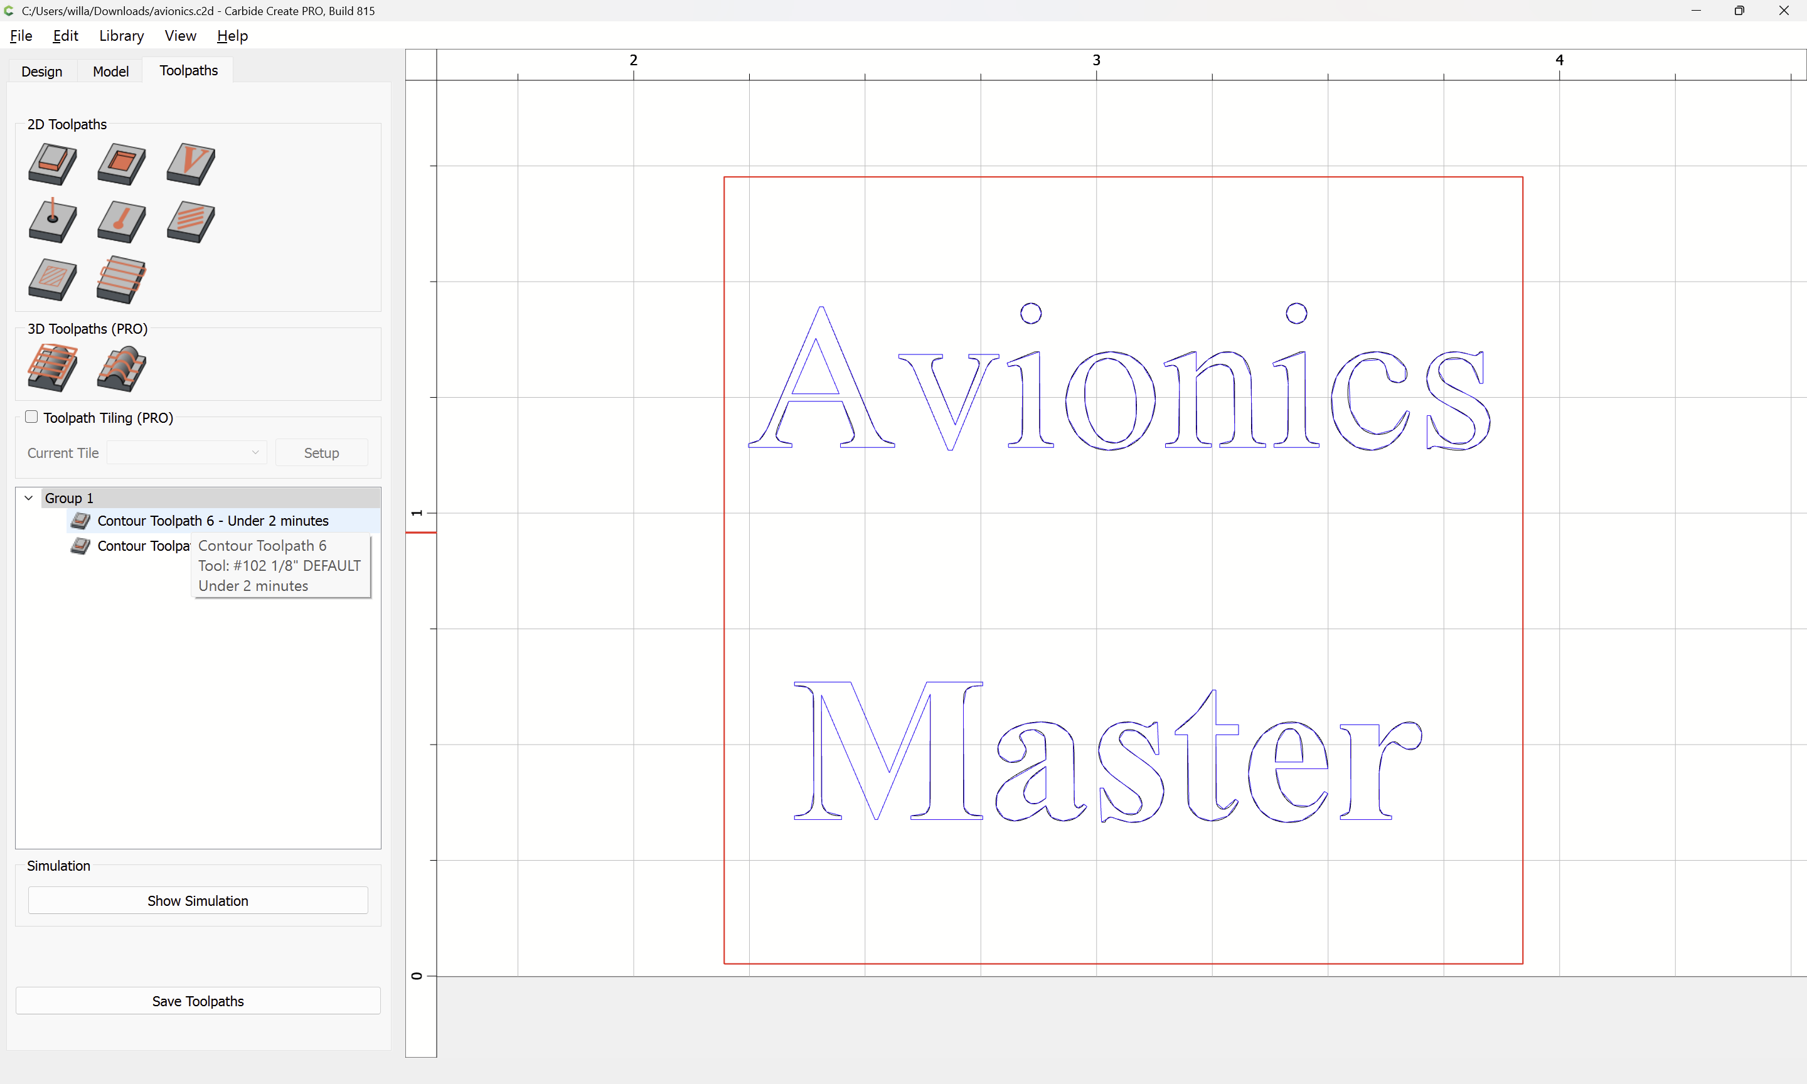Click the Save Toolpaths button

[x=198, y=1001]
